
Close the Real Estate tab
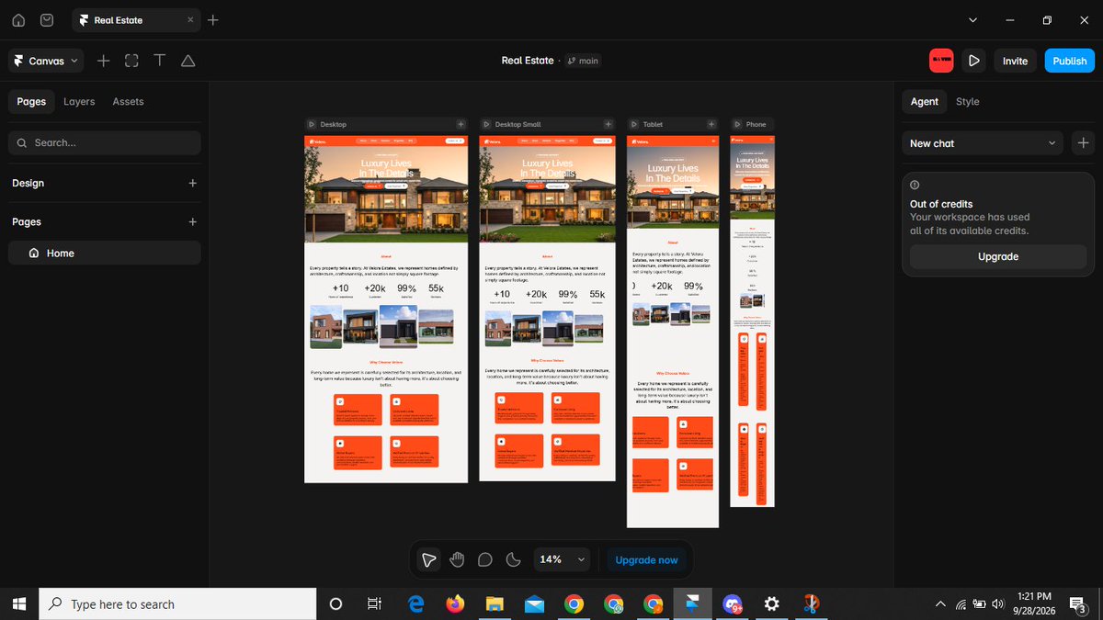[190, 20]
